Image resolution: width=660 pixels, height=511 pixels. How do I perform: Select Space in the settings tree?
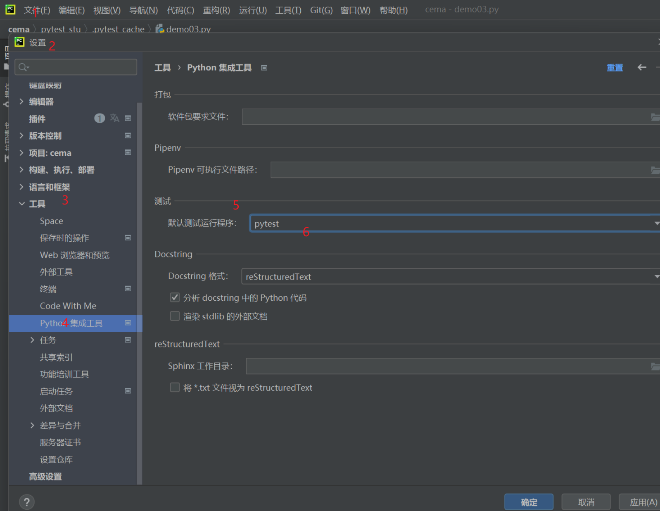52,221
